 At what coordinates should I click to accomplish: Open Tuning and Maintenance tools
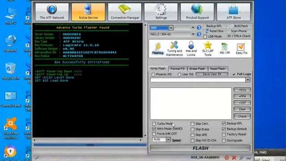174,49
